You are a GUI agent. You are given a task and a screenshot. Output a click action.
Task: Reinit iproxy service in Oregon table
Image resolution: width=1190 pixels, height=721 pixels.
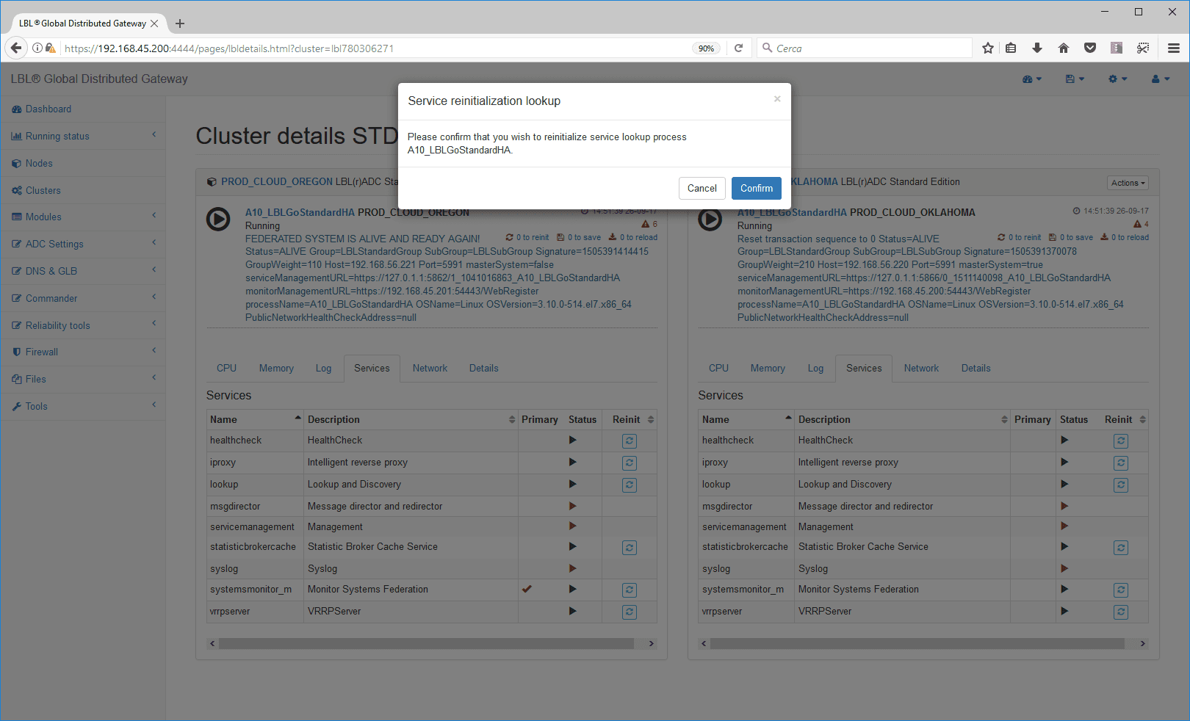(630, 463)
